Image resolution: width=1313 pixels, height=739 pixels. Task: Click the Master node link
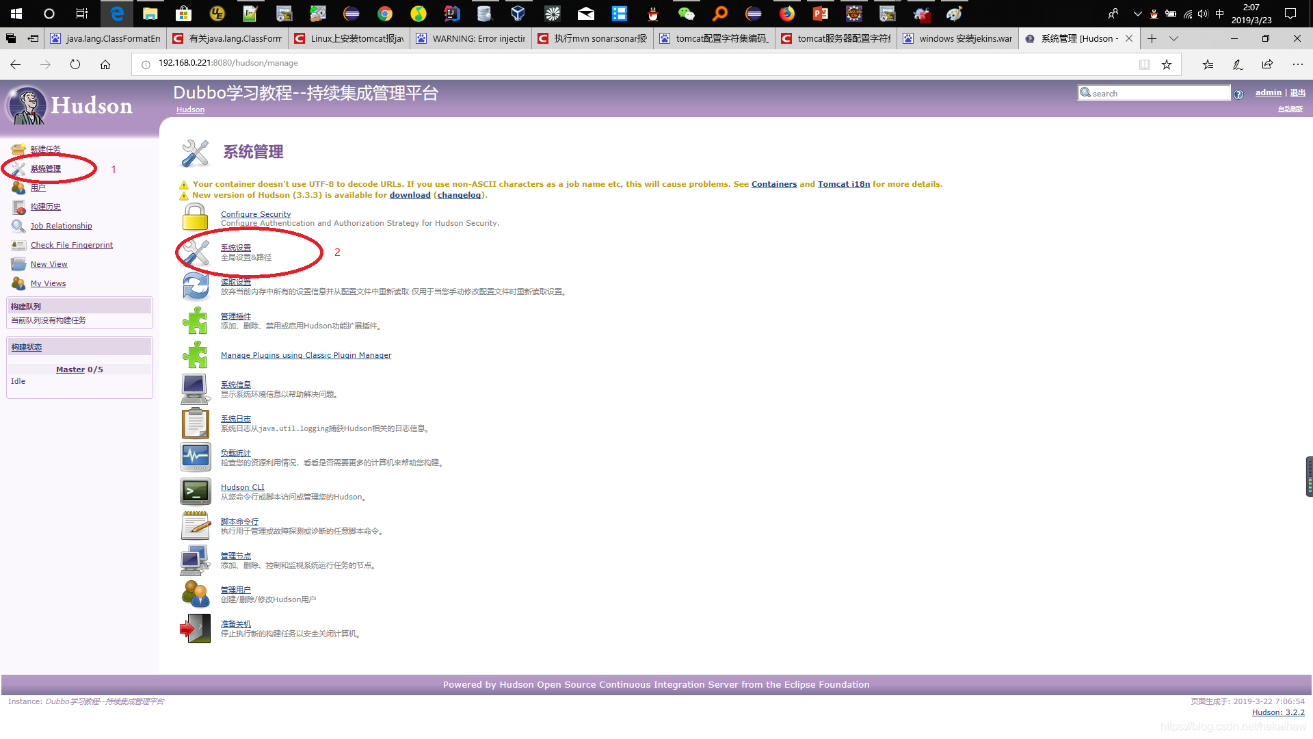tap(70, 369)
